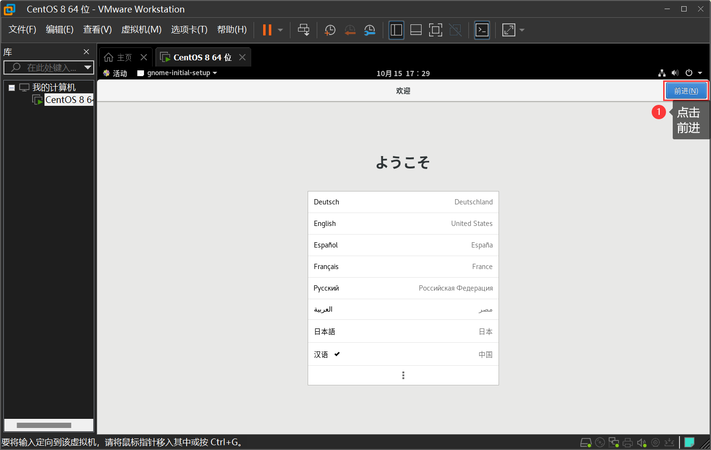Click the Unity mode icon
Viewport: 711px width, 450px height.
pos(455,30)
